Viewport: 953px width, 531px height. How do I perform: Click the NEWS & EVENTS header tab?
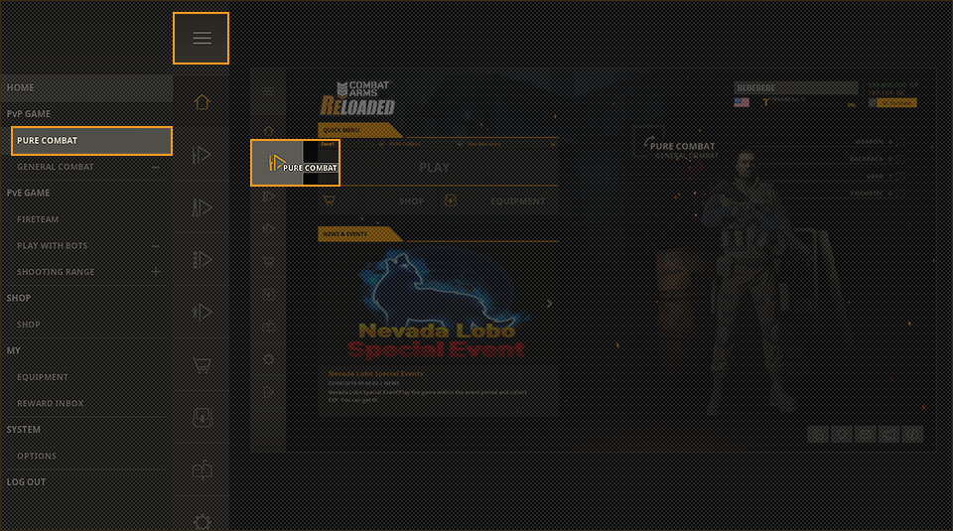[359, 234]
